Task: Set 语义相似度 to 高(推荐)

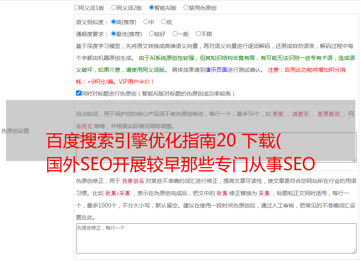Action: point(113,22)
